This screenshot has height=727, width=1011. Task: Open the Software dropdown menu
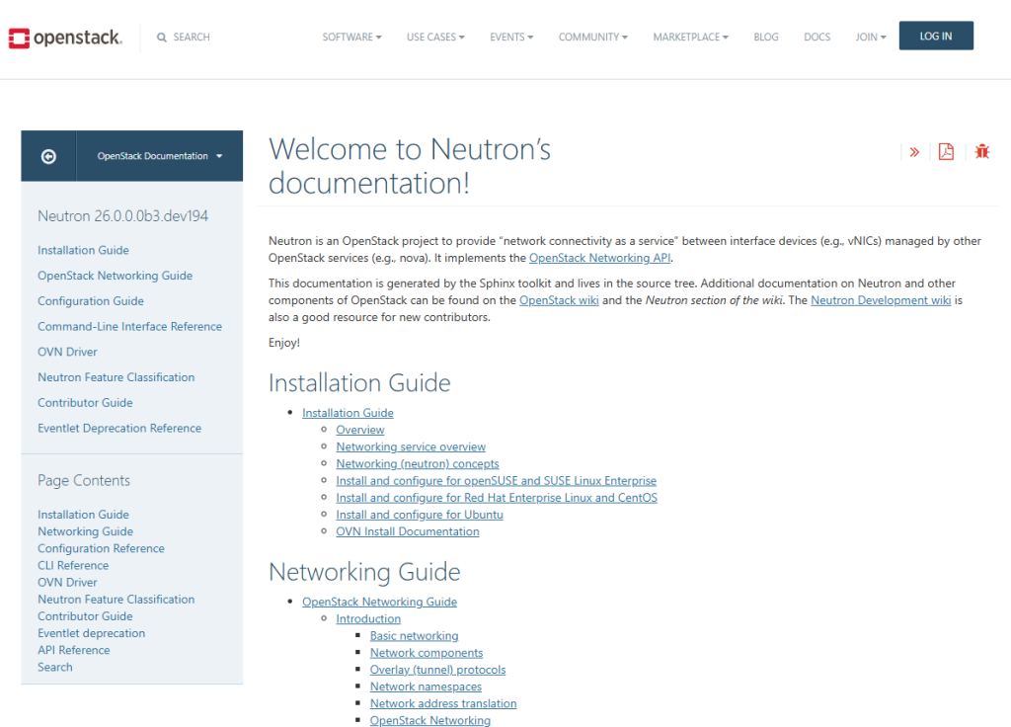[352, 37]
